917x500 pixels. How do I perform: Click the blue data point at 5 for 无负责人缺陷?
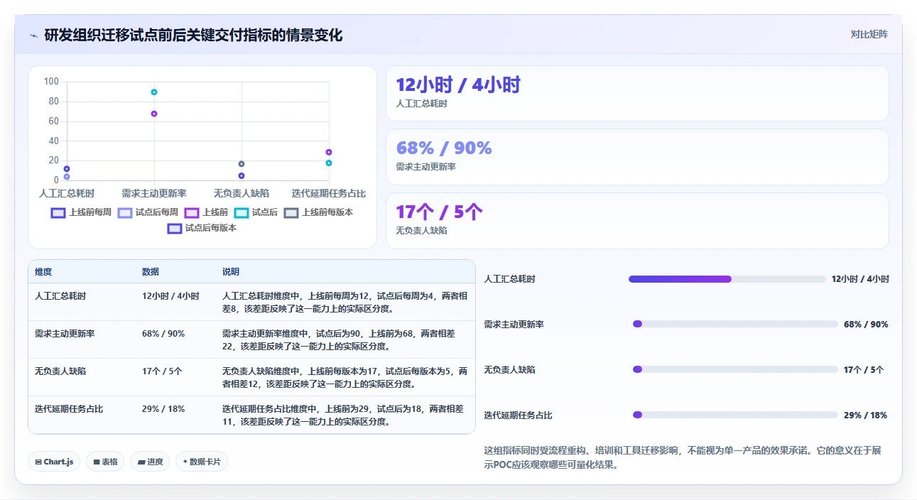[x=242, y=176]
